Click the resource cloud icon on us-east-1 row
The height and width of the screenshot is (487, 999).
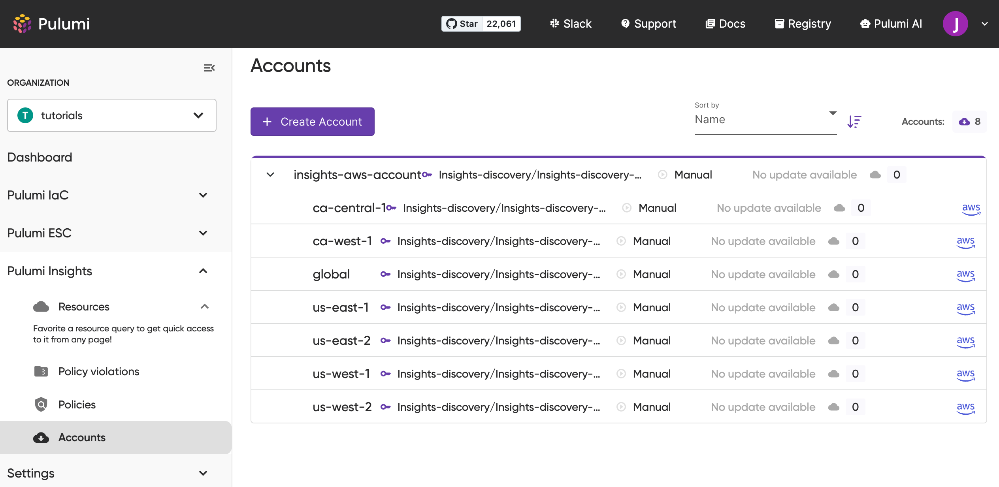pos(834,307)
